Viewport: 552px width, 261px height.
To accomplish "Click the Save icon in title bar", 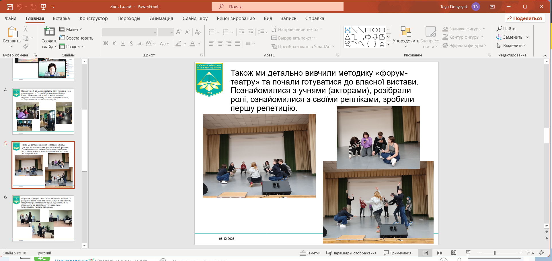I will (10, 7).
